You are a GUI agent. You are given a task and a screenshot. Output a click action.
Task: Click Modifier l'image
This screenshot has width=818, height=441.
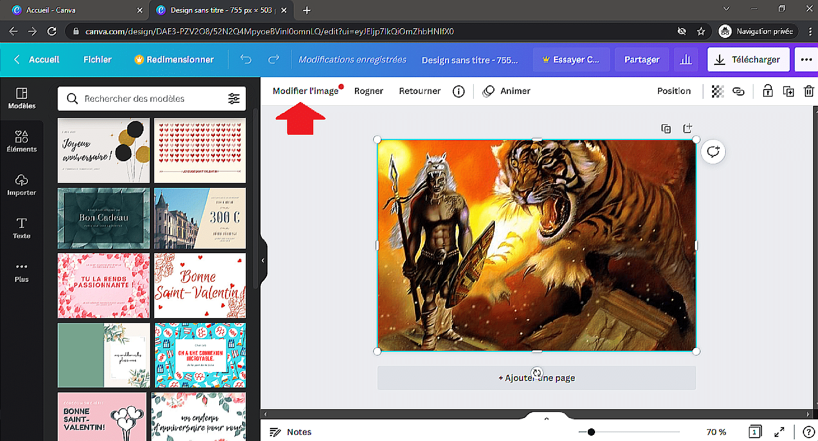click(x=306, y=91)
